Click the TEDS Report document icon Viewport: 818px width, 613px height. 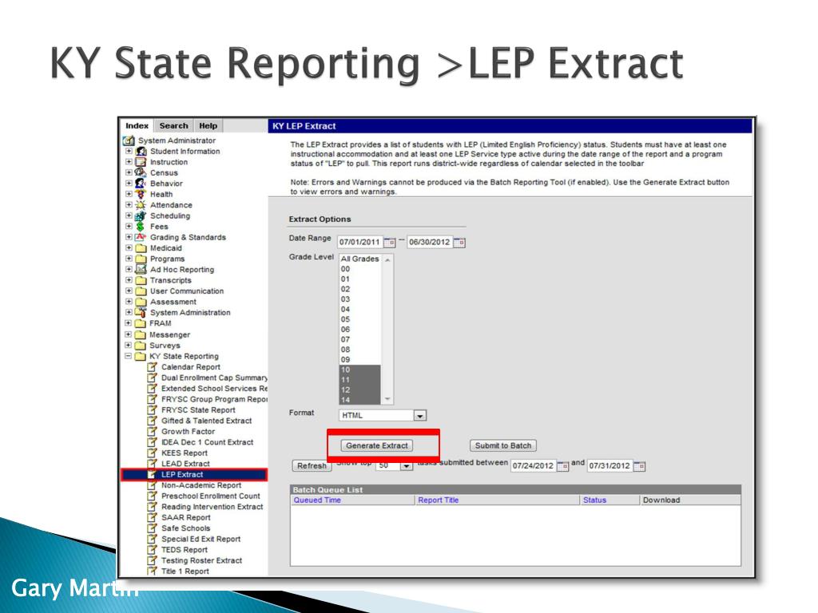[x=153, y=550]
